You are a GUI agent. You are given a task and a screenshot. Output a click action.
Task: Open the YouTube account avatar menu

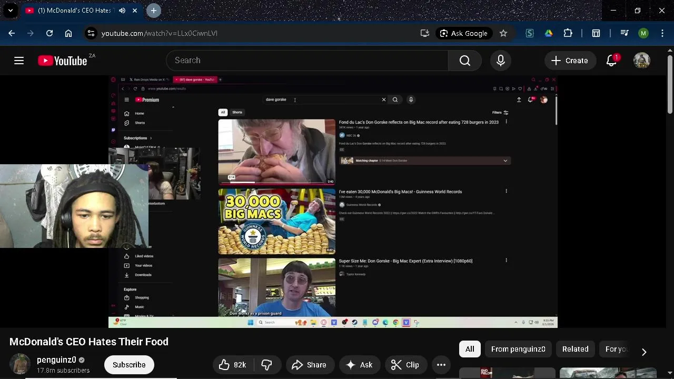641,61
